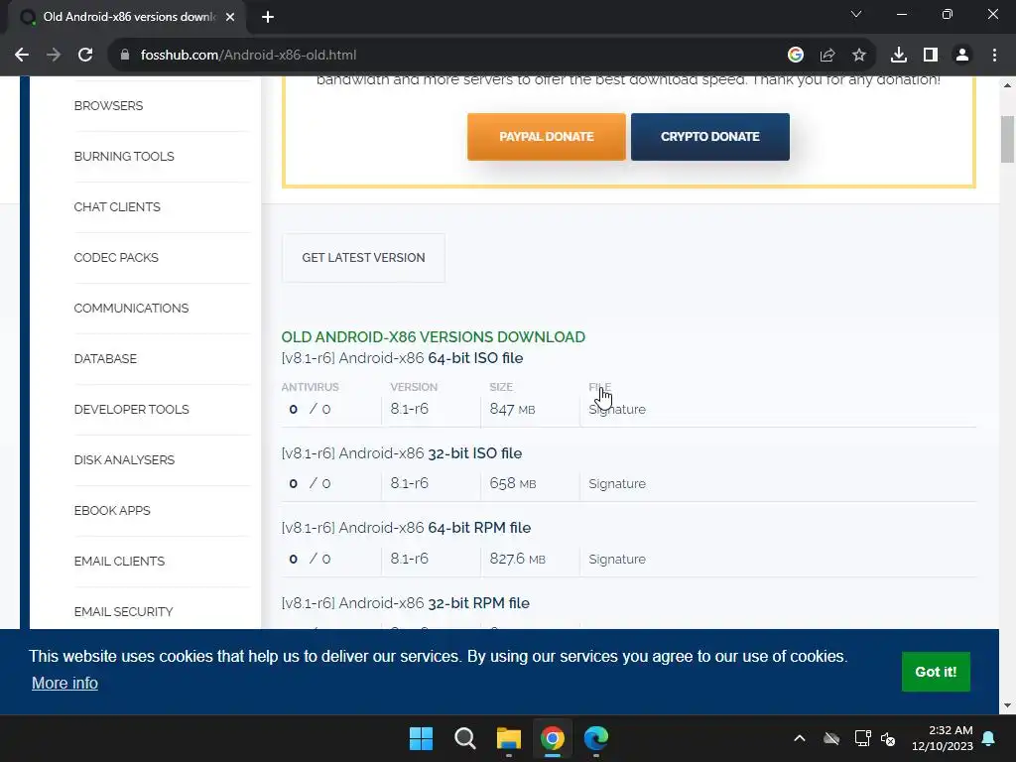Show hidden system tray icons

click(x=800, y=738)
